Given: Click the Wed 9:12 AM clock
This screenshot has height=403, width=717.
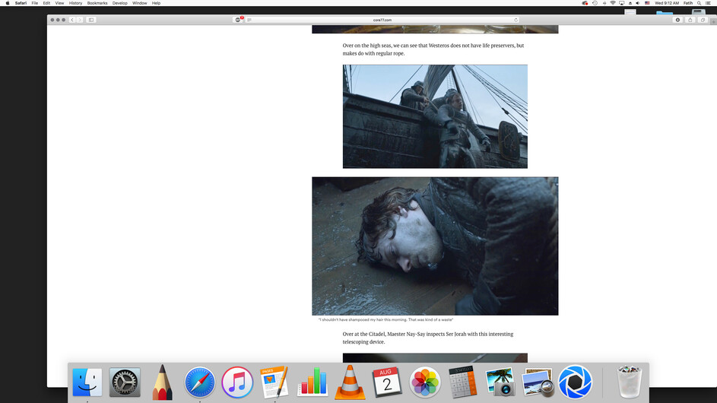Looking at the screenshot, I should pyautogui.click(x=667, y=3).
